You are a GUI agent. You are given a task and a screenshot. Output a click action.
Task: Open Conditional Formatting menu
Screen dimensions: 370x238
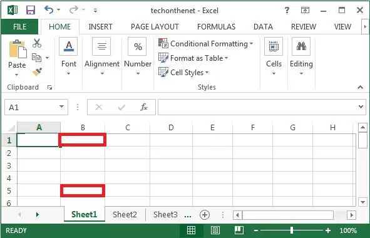click(x=206, y=44)
